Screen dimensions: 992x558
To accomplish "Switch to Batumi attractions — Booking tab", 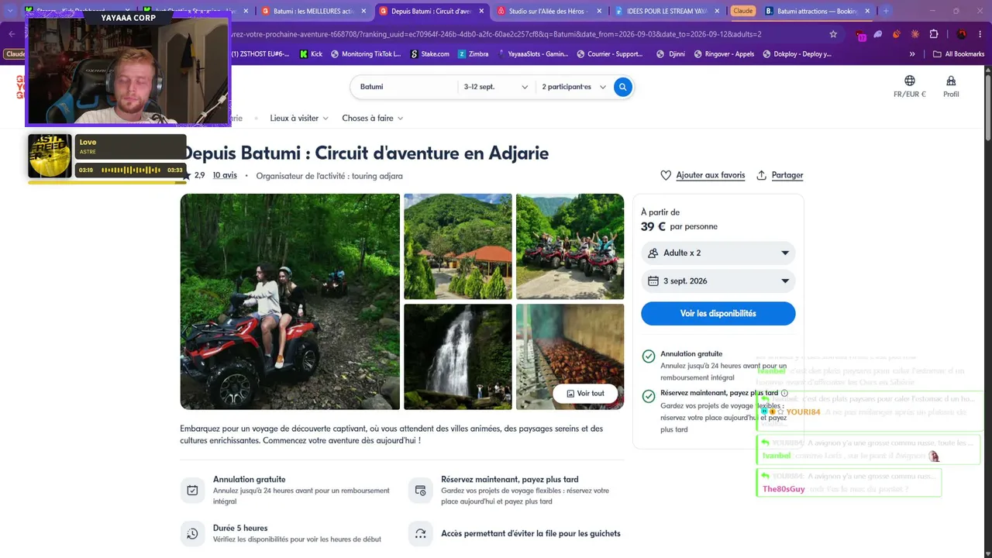I will coord(818,11).
